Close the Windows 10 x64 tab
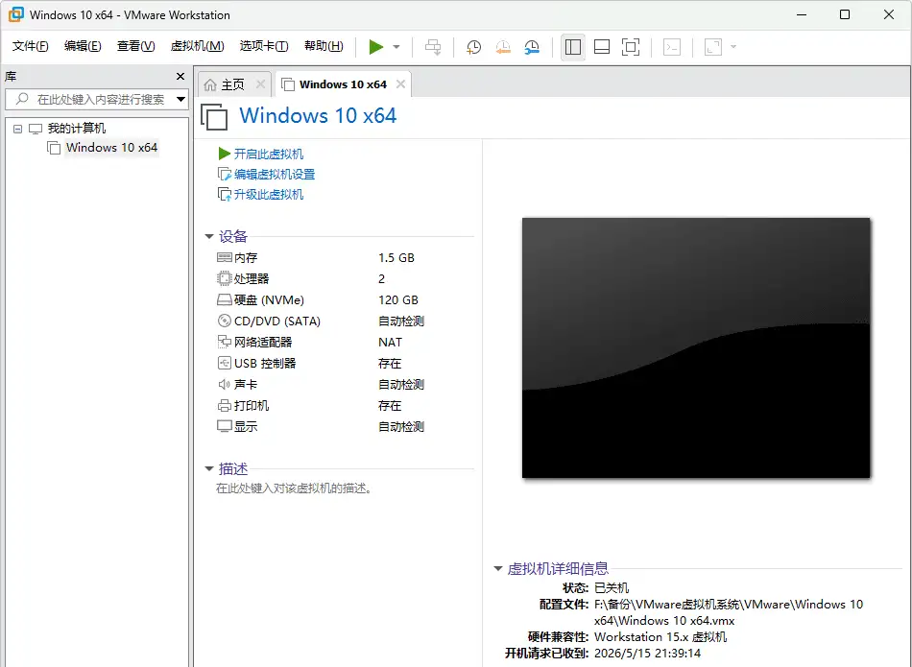This screenshot has height=667, width=912. [400, 84]
